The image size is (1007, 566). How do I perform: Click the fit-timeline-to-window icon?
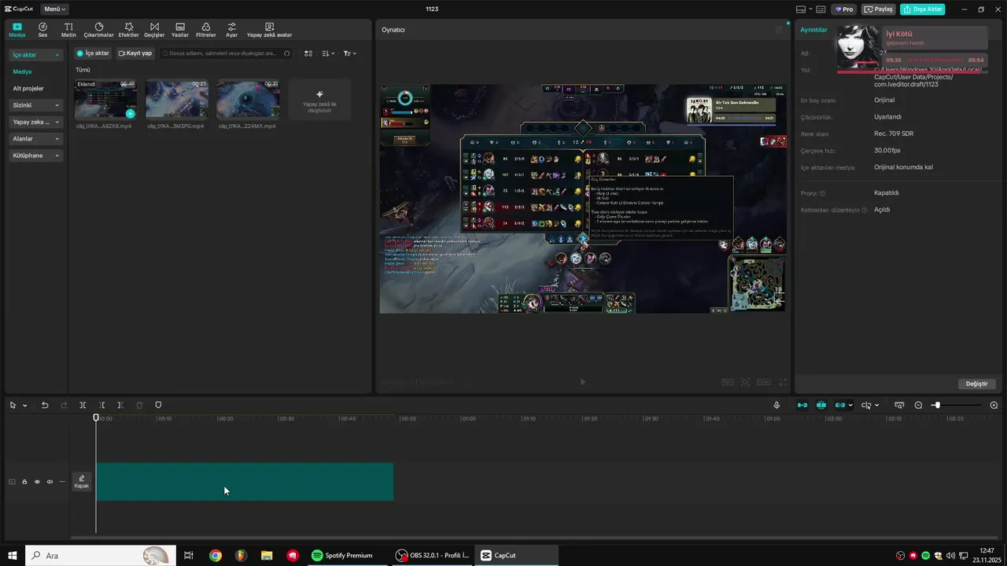tap(899, 405)
